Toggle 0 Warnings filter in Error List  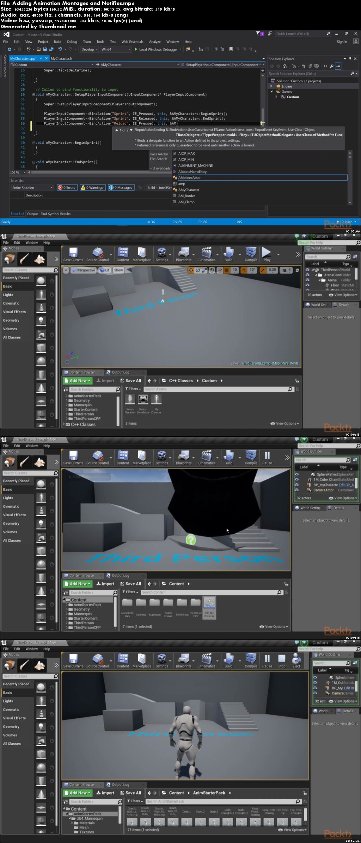[92, 188]
